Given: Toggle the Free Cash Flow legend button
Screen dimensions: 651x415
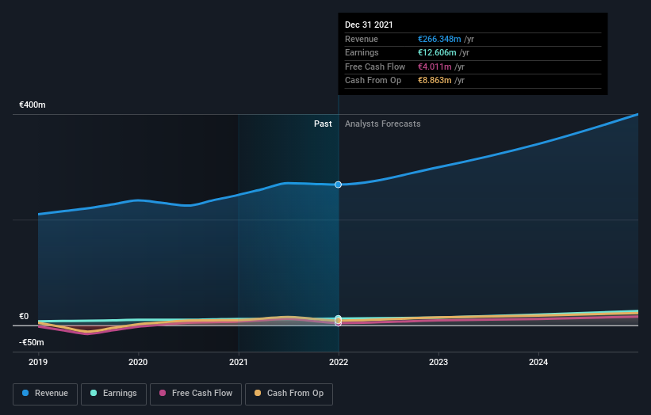Looking at the screenshot, I should tap(196, 394).
